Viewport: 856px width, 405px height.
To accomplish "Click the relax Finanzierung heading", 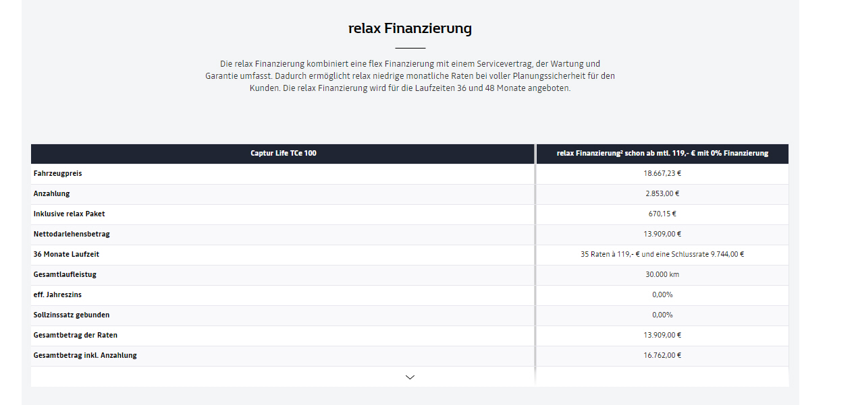I will (410, 28).
